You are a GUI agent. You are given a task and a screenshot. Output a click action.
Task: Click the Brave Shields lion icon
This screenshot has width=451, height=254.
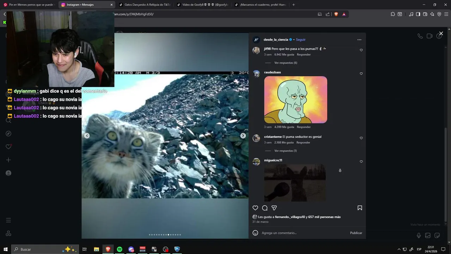(336, 14)
